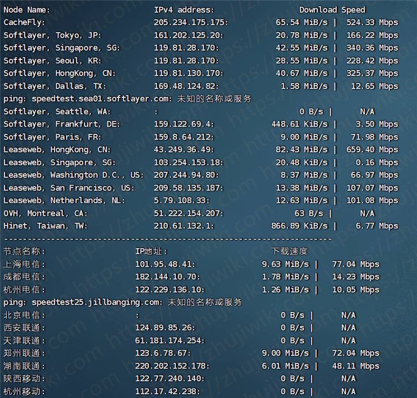Click Leaseweb, San Francisco, US label
Screen dimensions: 417x398
(x=69, y=188)
